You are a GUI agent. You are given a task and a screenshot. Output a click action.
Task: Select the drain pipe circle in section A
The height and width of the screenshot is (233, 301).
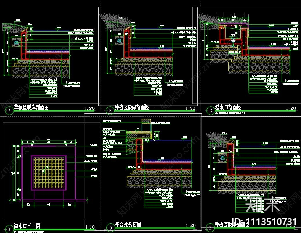coord(16,43)
